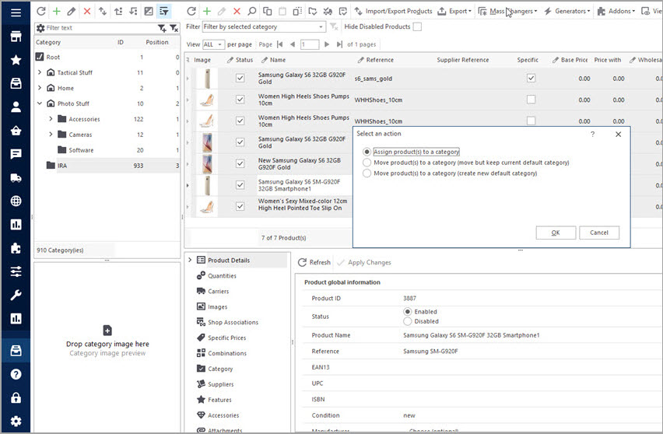Open the Export menu
Image resolution: width=663 pixels, height=434 pixels.
click(454, 12)
